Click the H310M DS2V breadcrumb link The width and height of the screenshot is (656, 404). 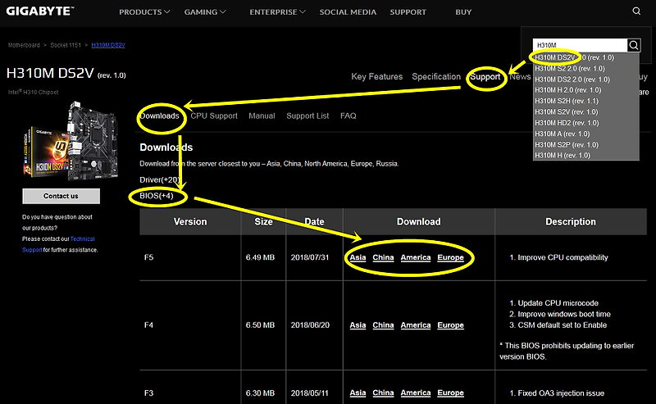108,45
